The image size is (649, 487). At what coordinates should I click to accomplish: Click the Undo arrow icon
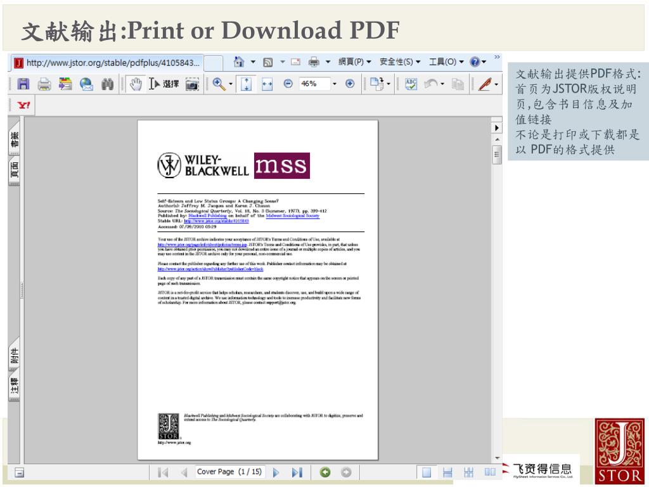[x=431, y=84]
